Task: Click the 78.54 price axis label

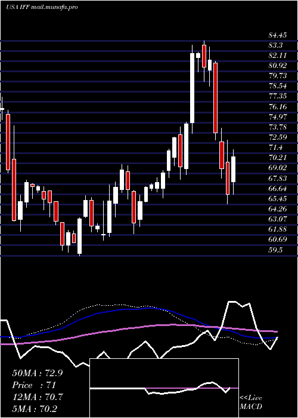Action: [278, 86]
